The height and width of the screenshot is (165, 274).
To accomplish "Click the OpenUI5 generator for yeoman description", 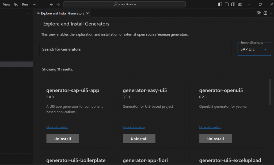I will pos(224,106).
